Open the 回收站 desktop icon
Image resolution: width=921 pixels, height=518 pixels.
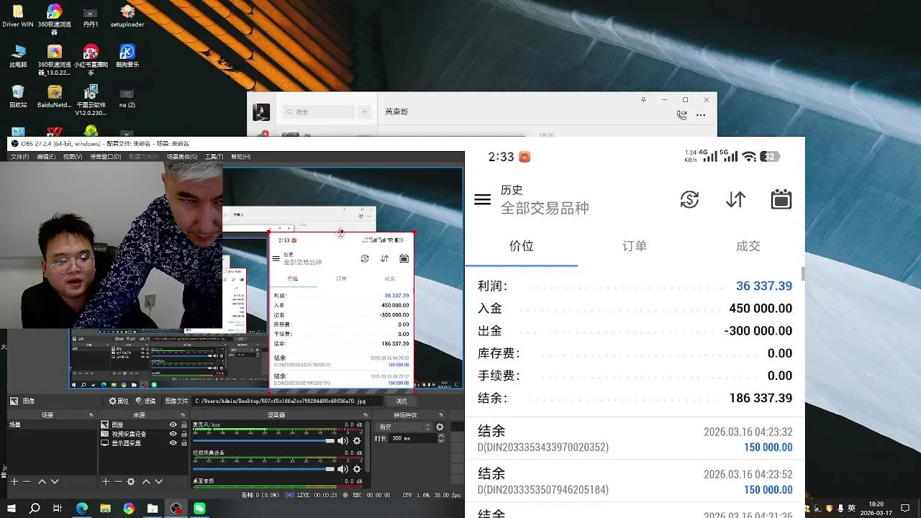click(x=18, y=96)
